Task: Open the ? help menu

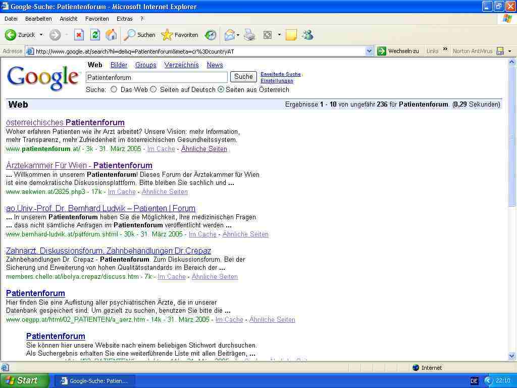Action: [142, 19]
